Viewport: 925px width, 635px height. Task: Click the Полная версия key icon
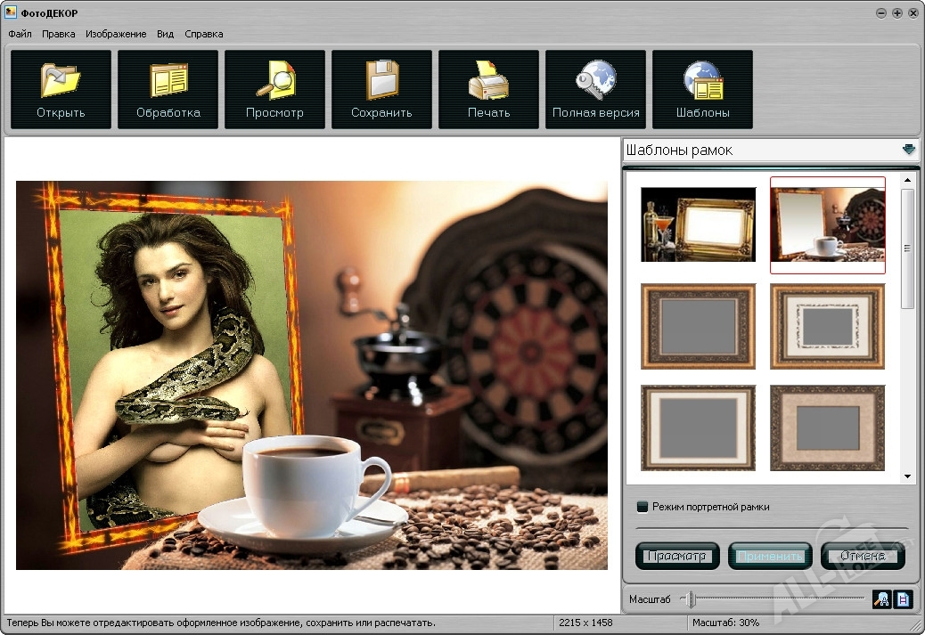click(x=595, y=89)
